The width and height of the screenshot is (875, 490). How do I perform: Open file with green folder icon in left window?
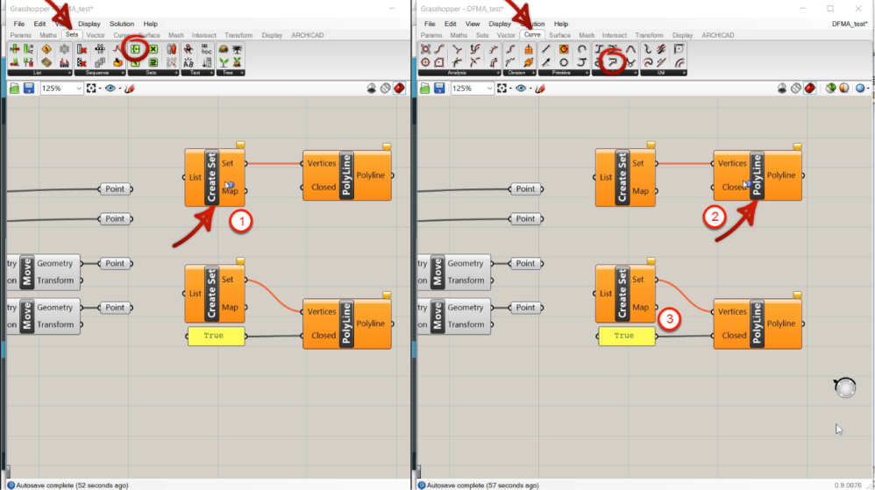click(15, 89)
